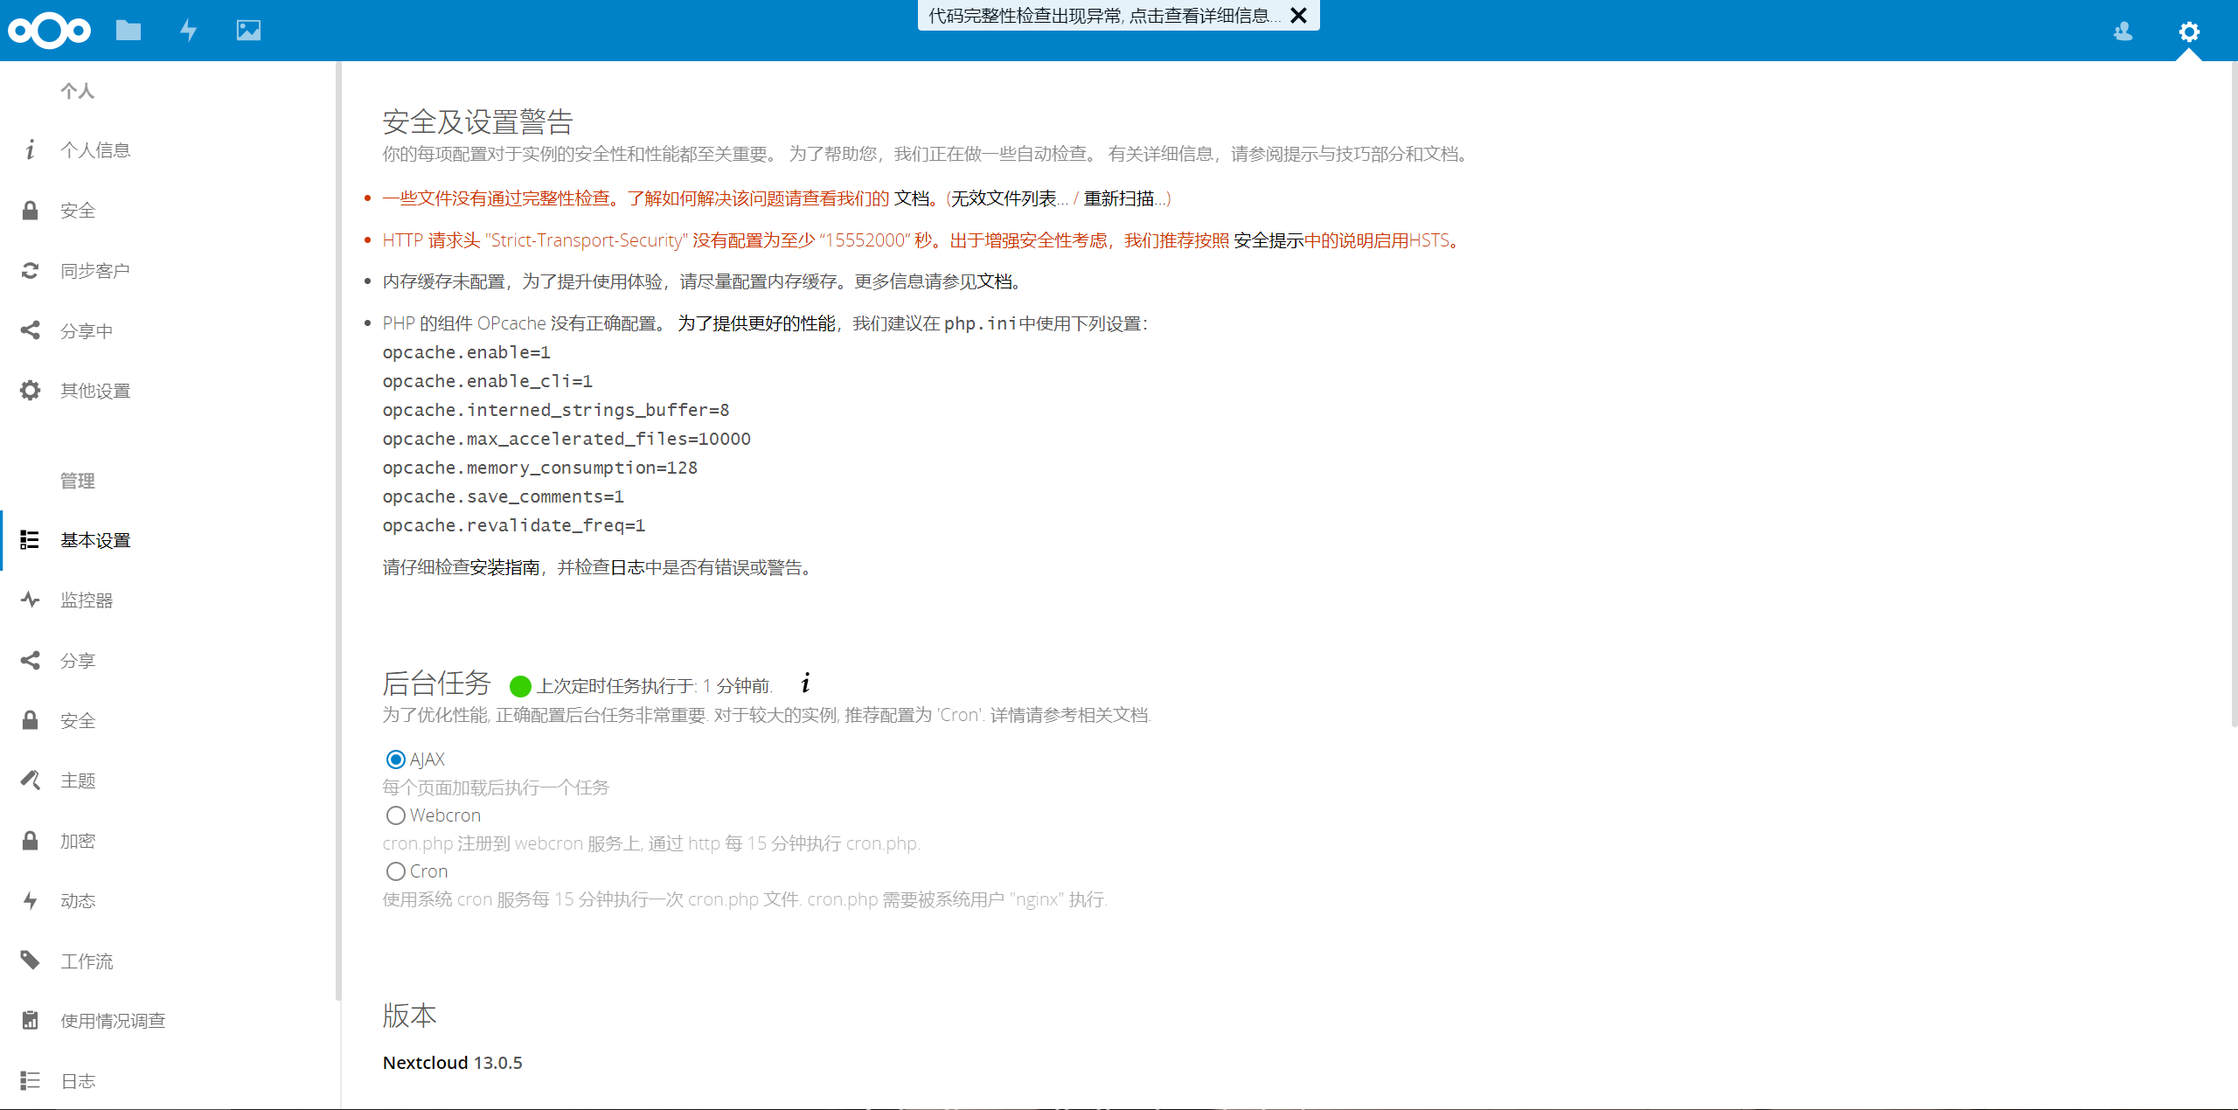2238x1110 pixels.
Task: Select the AJAX radio button
Action: [x=396, y=759]
